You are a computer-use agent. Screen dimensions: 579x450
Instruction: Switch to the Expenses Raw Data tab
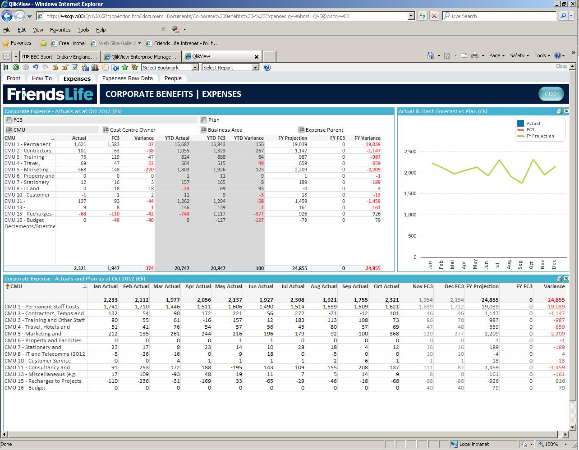coord(128,78)
